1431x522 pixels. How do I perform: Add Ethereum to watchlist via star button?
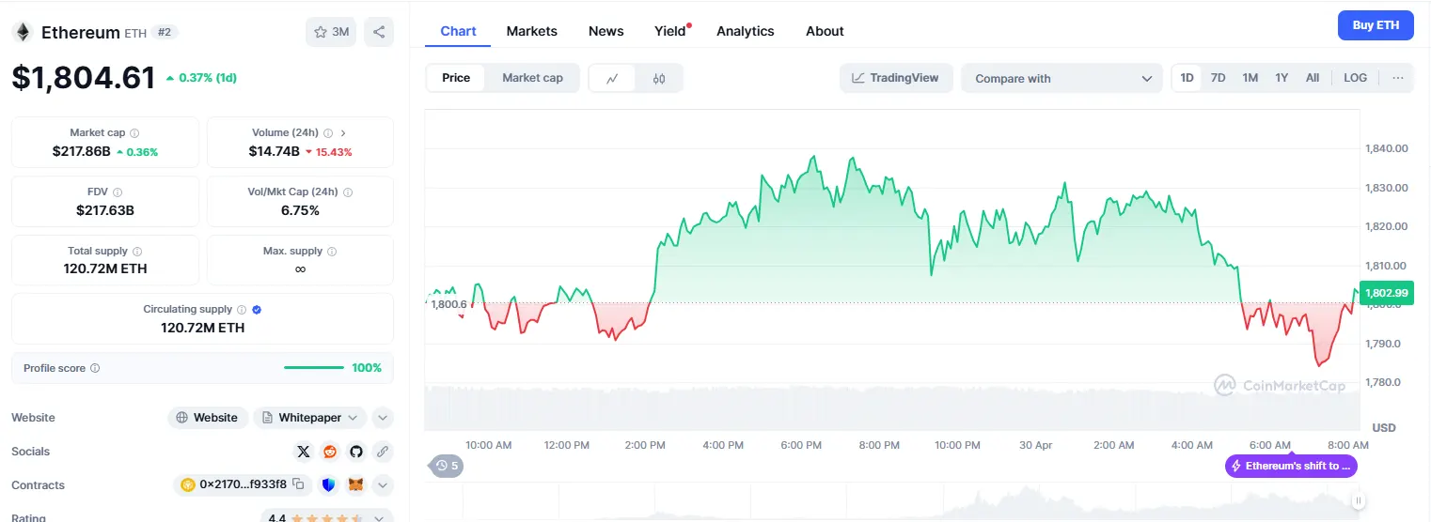coord(331,32)
